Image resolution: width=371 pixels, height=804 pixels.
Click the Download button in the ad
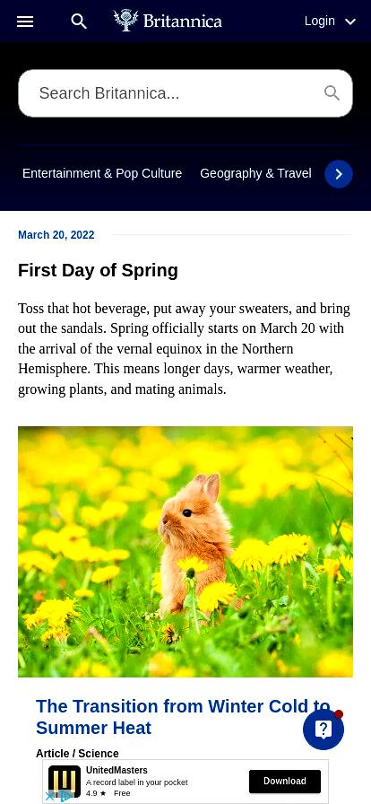coord(285,781)
